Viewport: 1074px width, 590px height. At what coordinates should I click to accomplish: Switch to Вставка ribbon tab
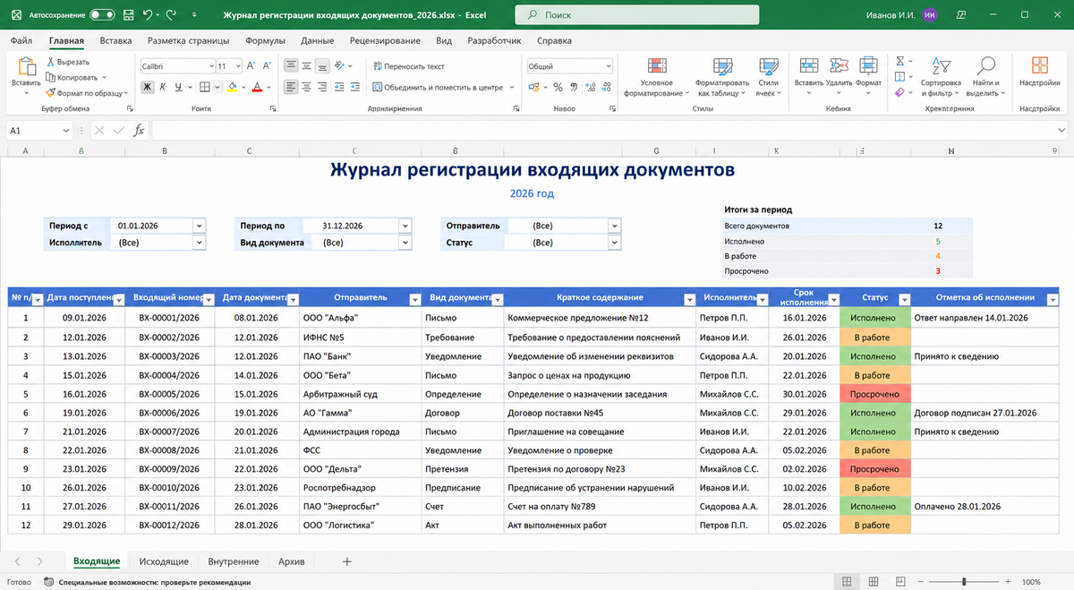(x=116, y=40)
